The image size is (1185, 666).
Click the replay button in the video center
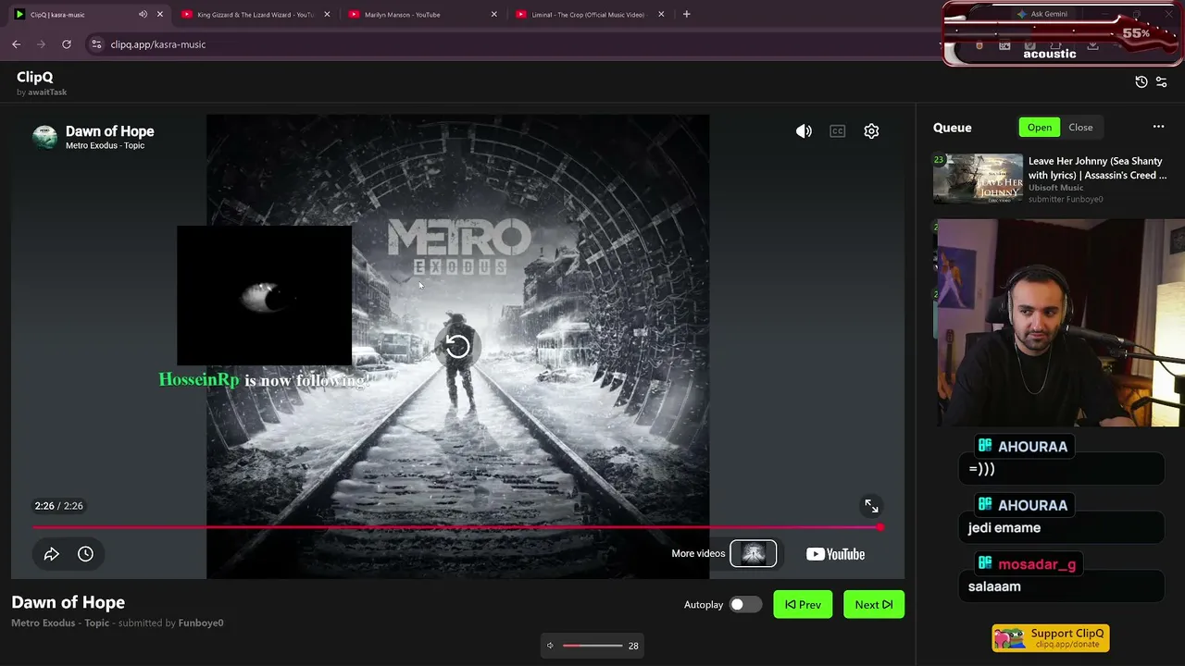pyautogui.click(x=457, y=347)
